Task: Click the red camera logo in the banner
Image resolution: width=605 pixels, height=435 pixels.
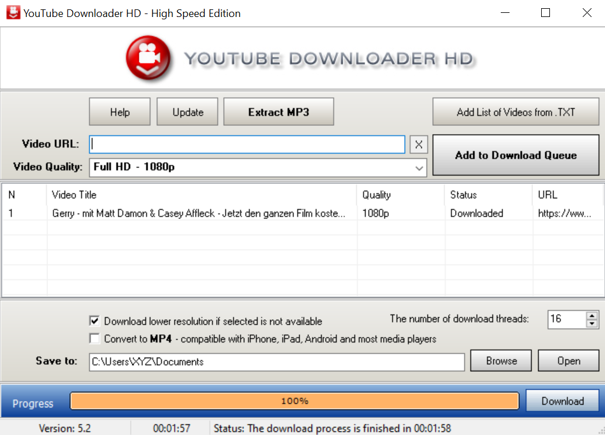Action: (148, 58)
